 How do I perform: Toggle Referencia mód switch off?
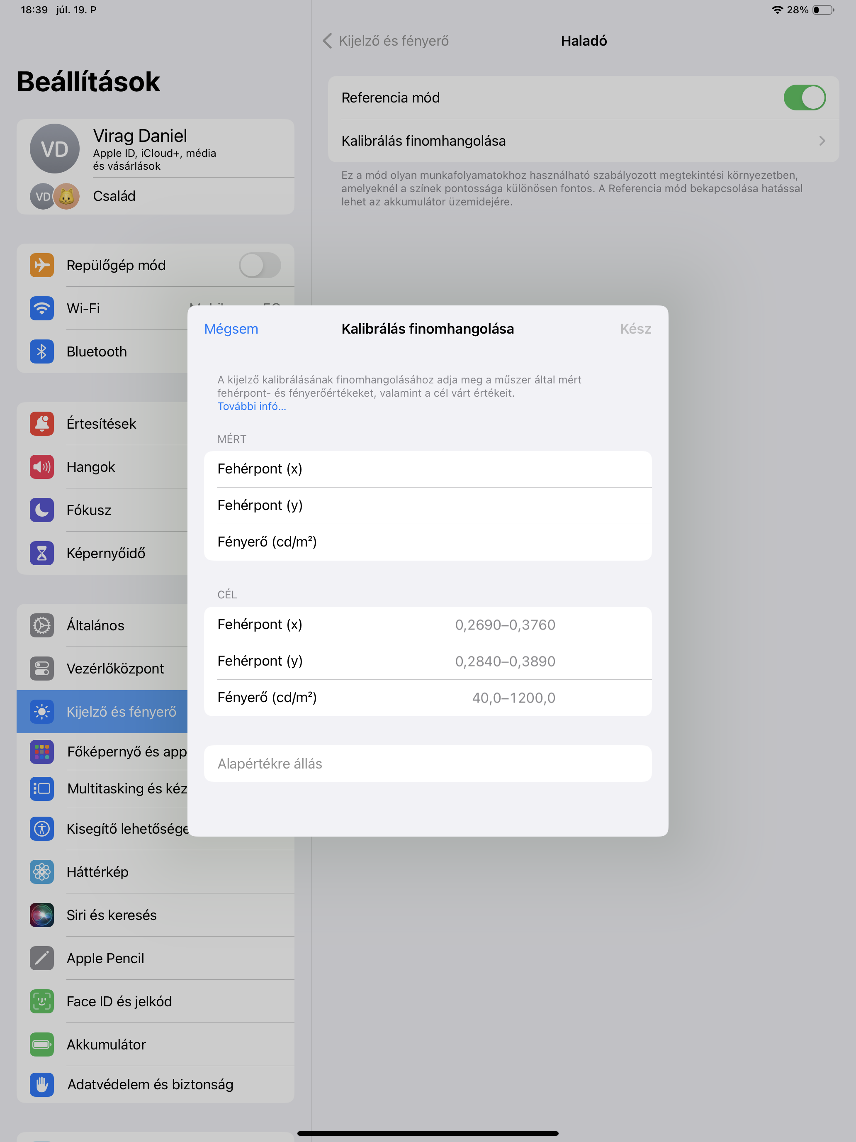(805, 98)
